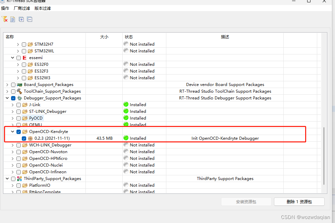
Task: Click the J-Link folder icon
Action: coord(25,105)
